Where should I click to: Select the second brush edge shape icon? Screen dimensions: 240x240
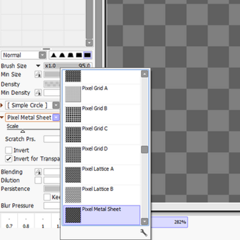(62, 55)
